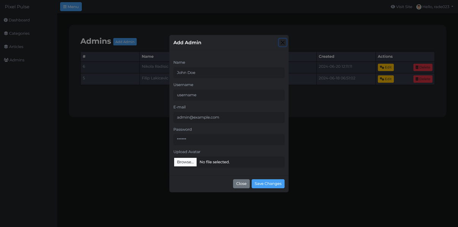Screen dimensions: 458x227
Task: Click the Nikola Radisic name cell
Action: (155, 67)
